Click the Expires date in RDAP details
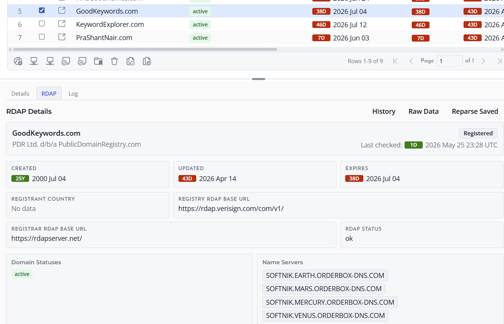Image resolution: width=504 pixels, height=324 pixels. [x=383, y=178]
